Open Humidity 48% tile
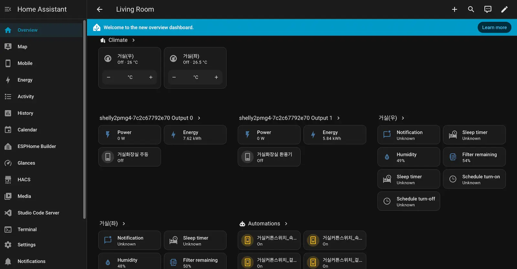The image size is (517, 269). (130, 261)
